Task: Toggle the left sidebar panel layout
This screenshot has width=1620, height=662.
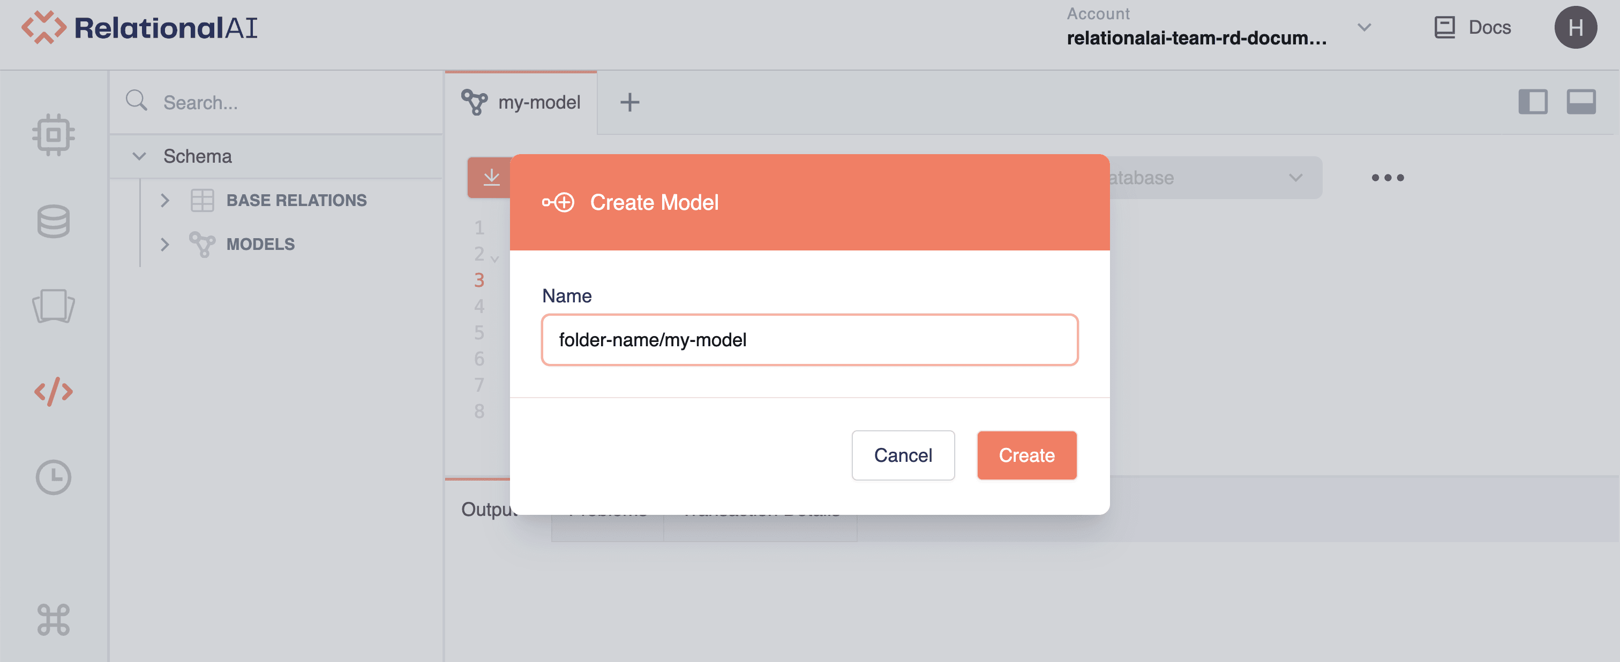Action: [x=1533, y=102]
